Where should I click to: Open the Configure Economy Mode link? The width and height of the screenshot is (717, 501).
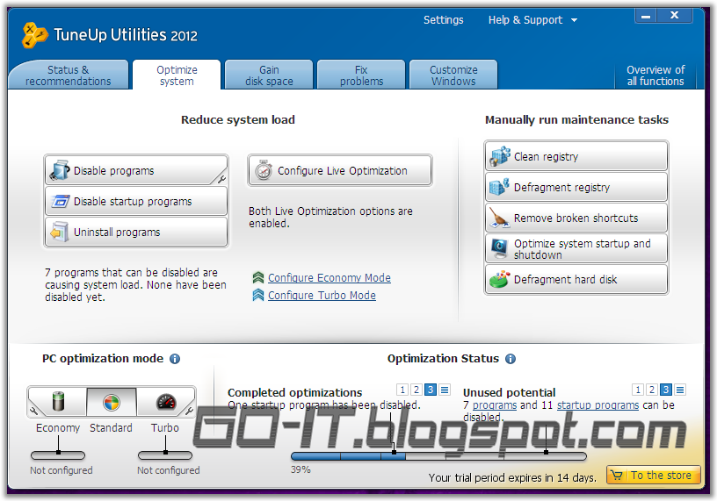[x=330, y=277]
